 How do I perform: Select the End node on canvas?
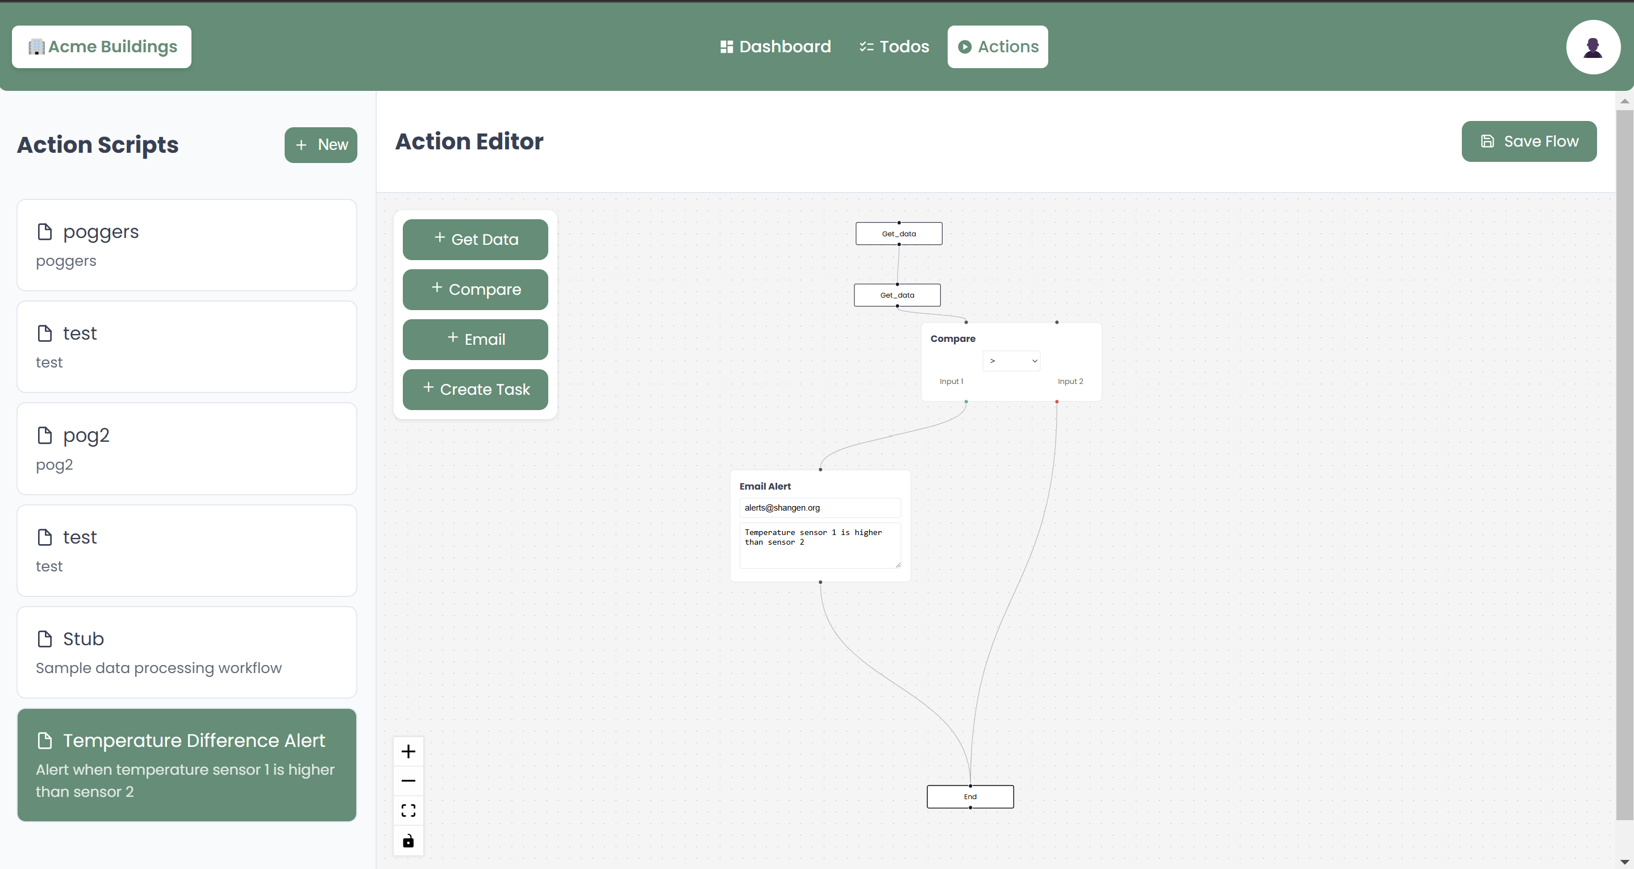970,797
